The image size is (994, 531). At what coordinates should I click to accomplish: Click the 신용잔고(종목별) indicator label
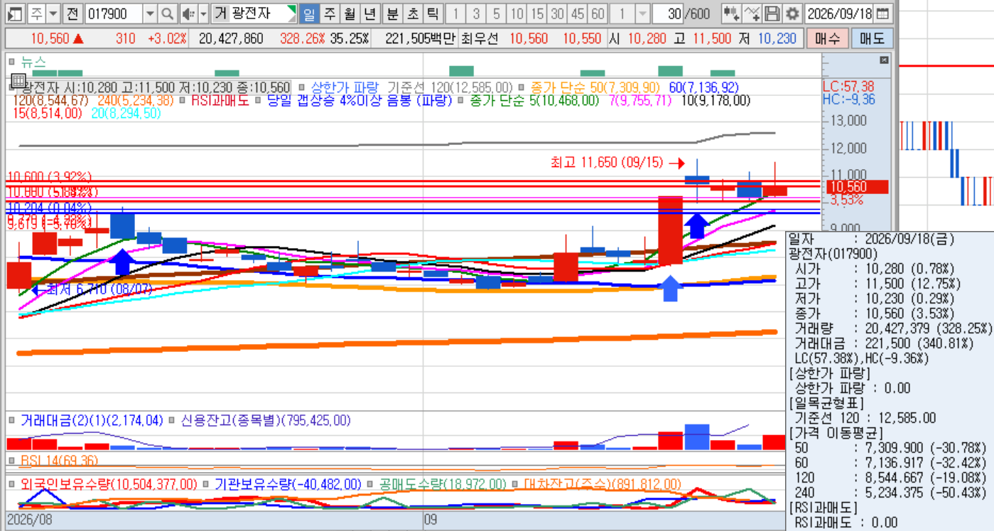pyautogui.click(x=266, y=421)
